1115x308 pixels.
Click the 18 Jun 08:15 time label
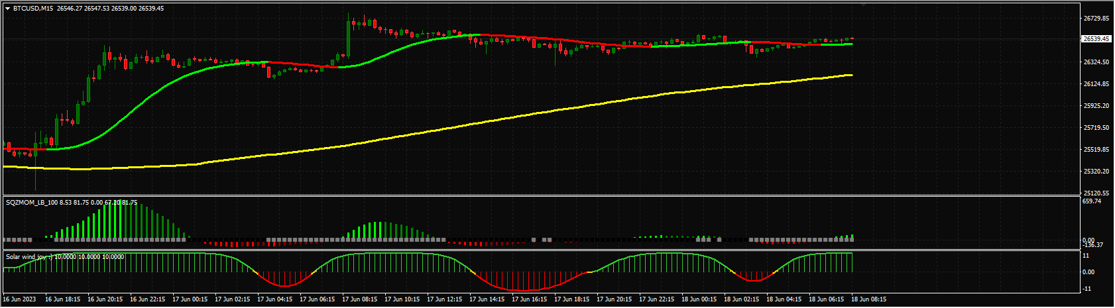(870, 299)
